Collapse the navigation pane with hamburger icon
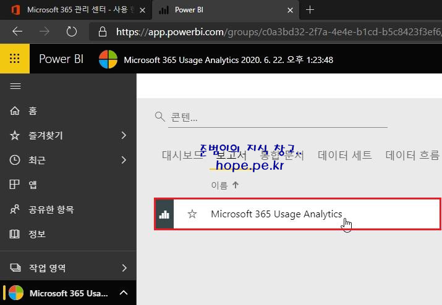This screenshot has width=442, height=305. tap(15, 86)
